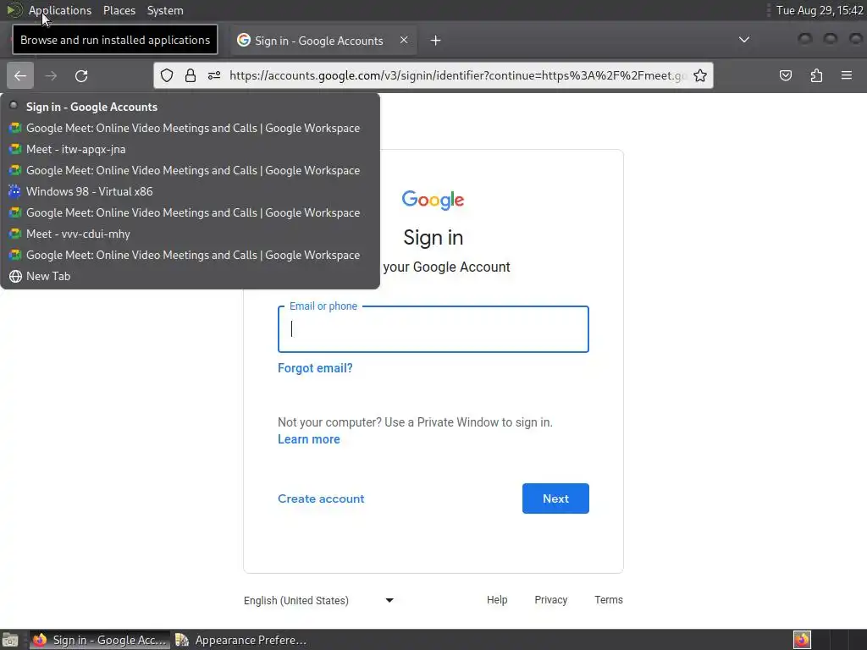867x650 pixels.
Task: View site security padlock info
Action: click(191, 75)
